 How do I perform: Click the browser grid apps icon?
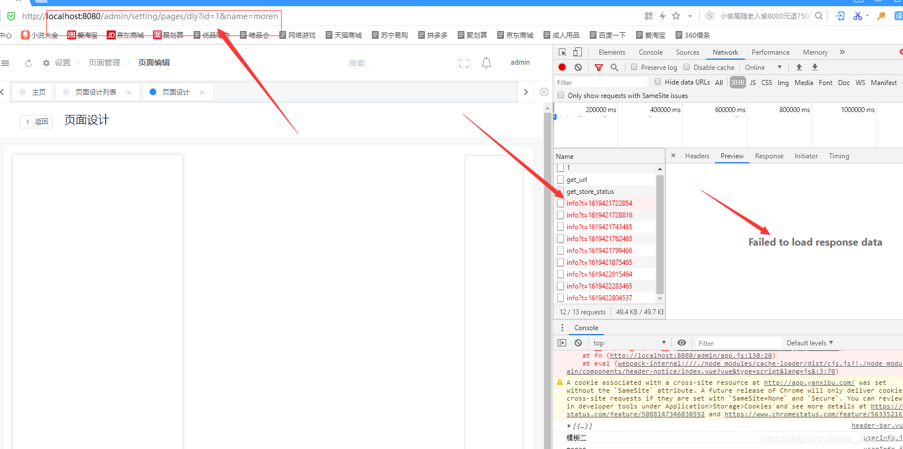tap(648, 16)
